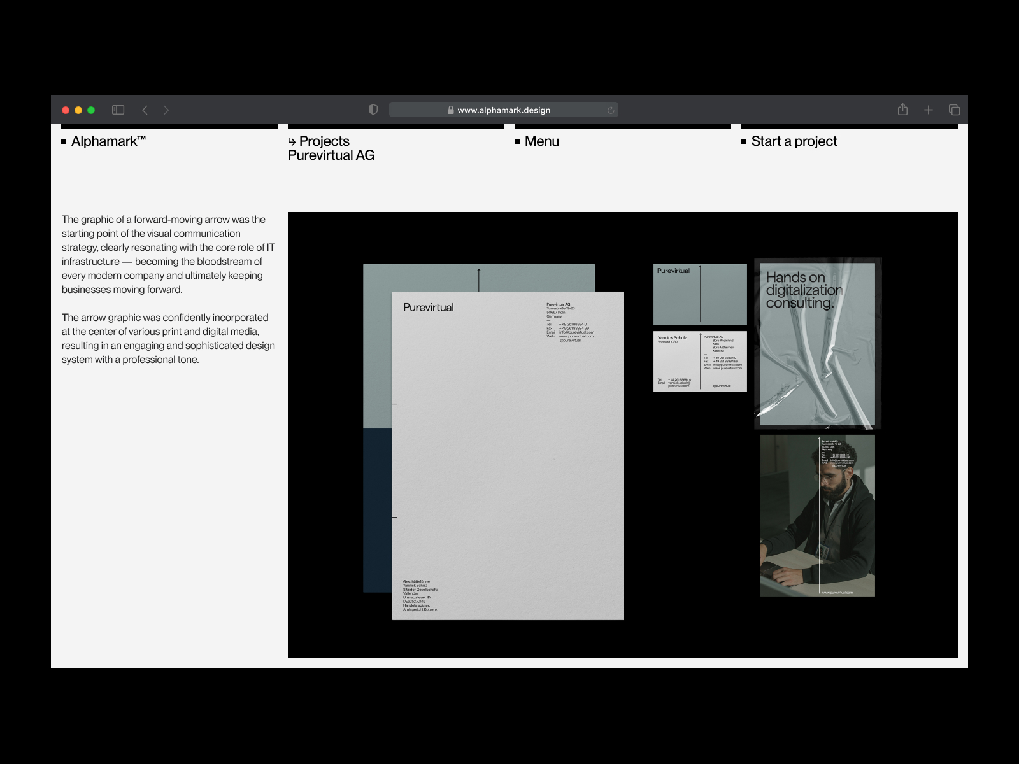Go back with the left arrow
This screenshot has height=764, width=1019.
pos(145,110)
